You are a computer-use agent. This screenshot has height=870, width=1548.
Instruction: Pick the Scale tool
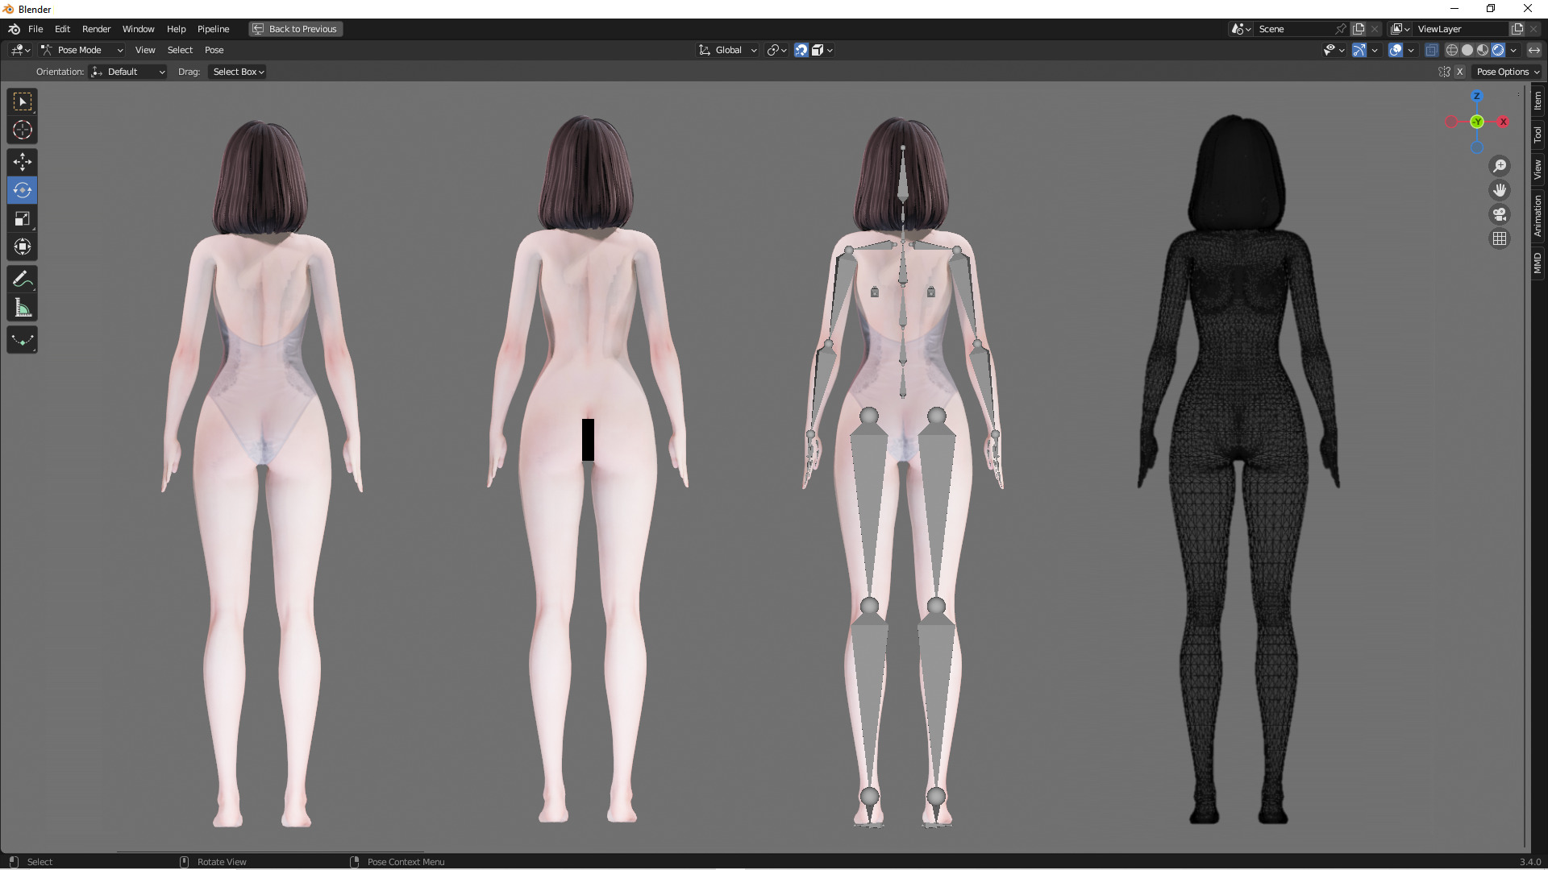[x=23, y=219]
